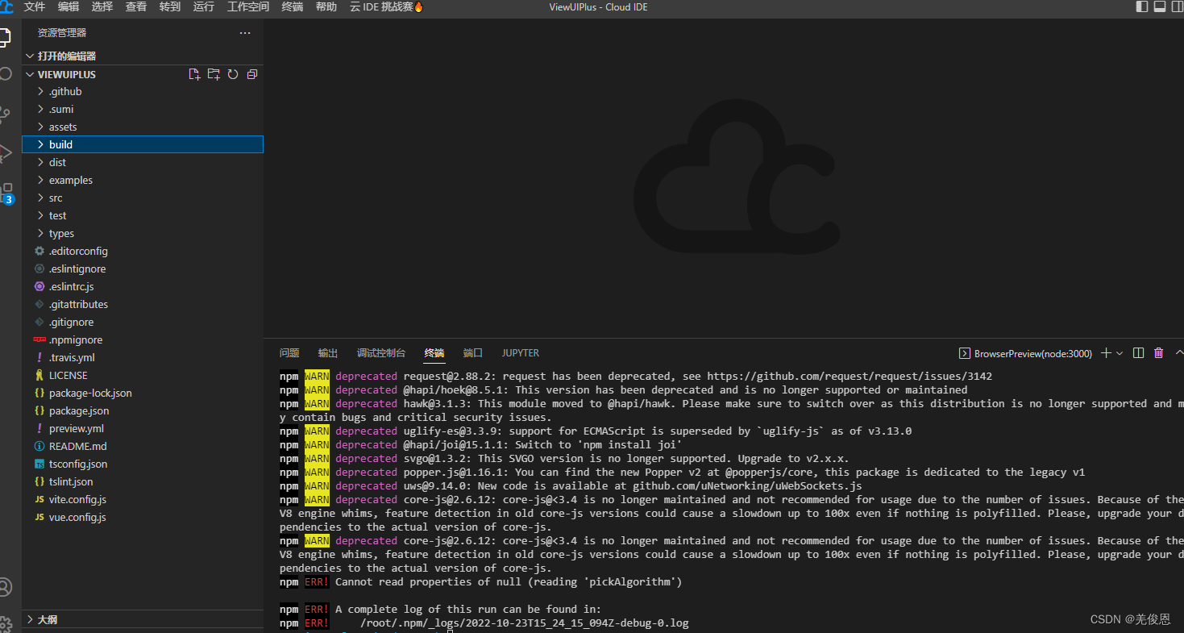
Task: Select the BrowserPreview(node:3000) terminal
Action: tap(1025, 353)
